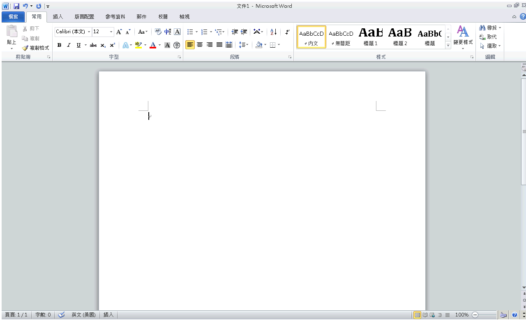Switch to web layout view
The height and width of the screenshot is (321, 526).
[432, 315]
